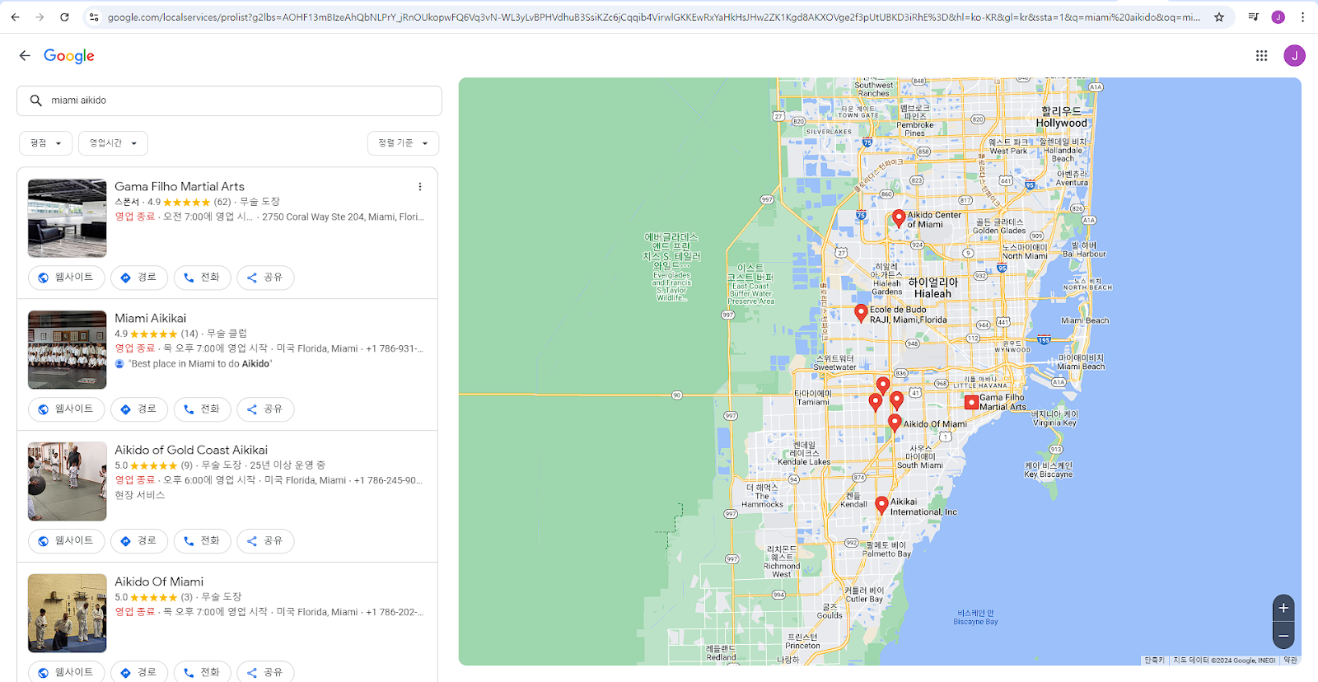Go back in browser history
This screenshot has height=682, width=1318.
[x=15, y=16]
